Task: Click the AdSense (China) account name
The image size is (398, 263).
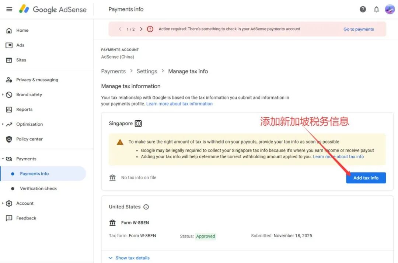Action: coord(118,57)
